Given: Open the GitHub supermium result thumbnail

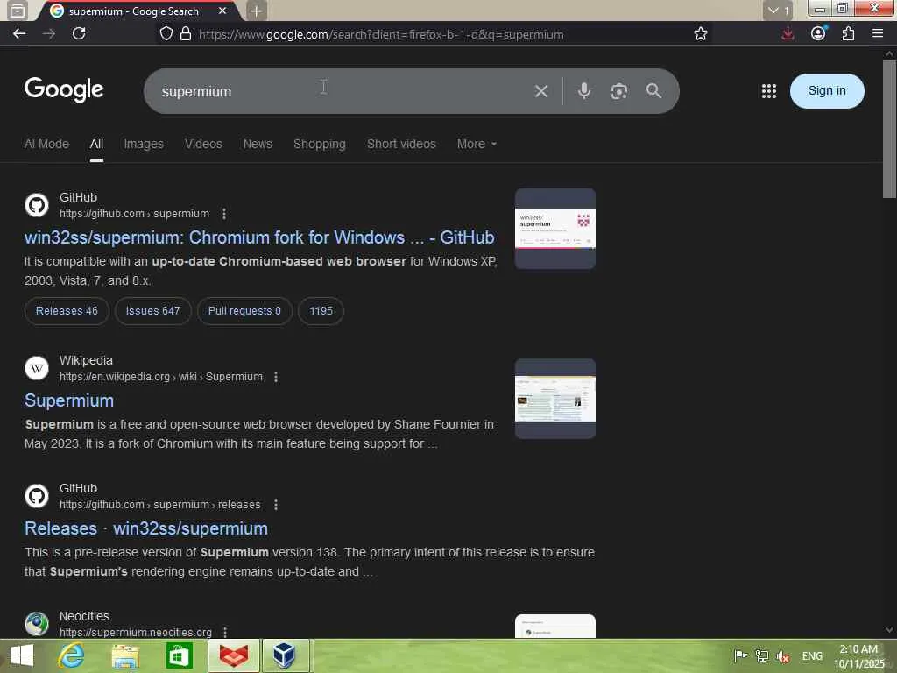Looking at the screenshot, I should click(554, 229).
